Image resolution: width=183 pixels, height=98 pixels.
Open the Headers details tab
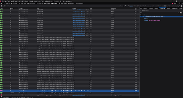tap(145, 8)
